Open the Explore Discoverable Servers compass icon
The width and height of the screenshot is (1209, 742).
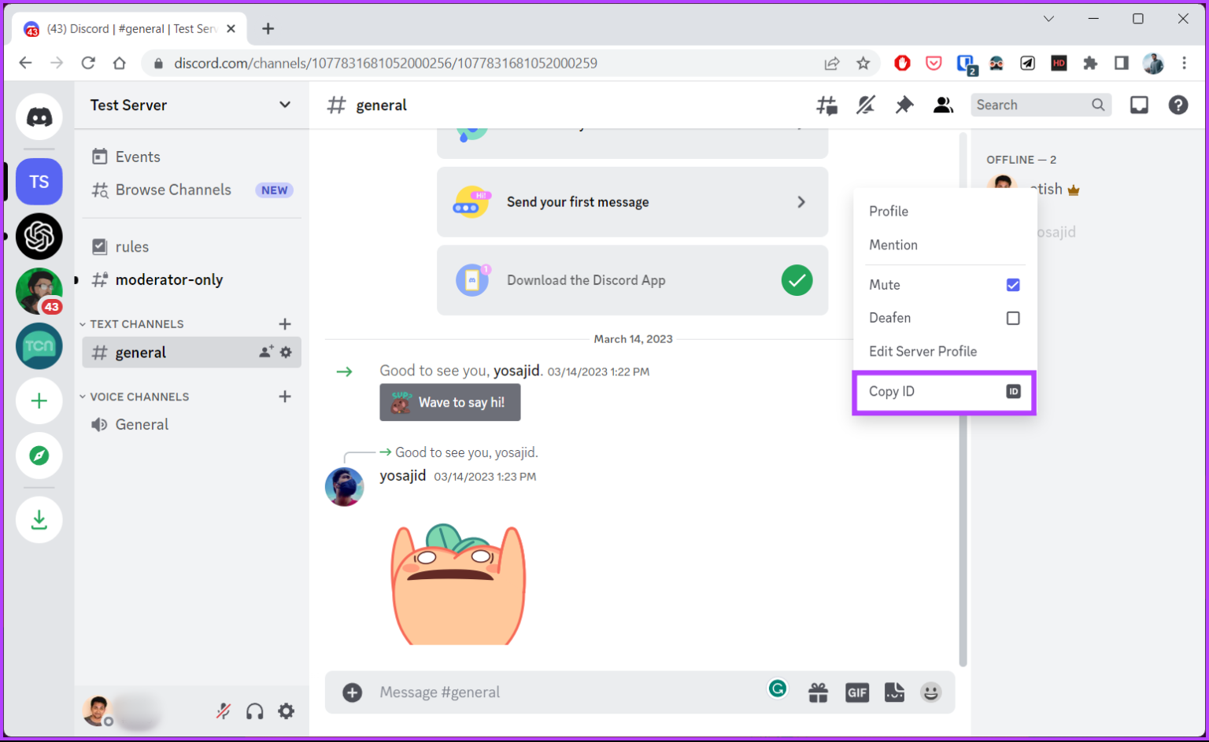pyautogui.click(x=39, y=456)
